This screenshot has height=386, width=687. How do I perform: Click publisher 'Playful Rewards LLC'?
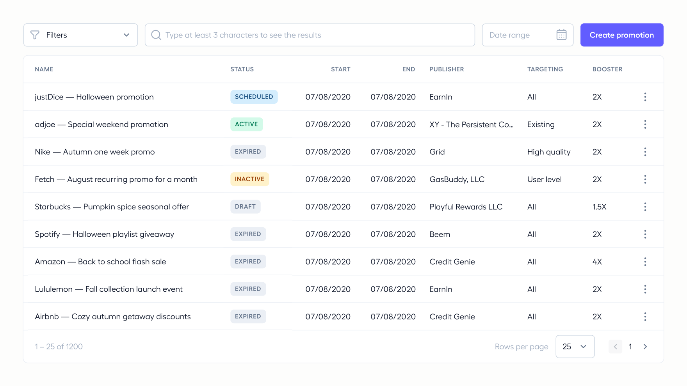point(466,207)
